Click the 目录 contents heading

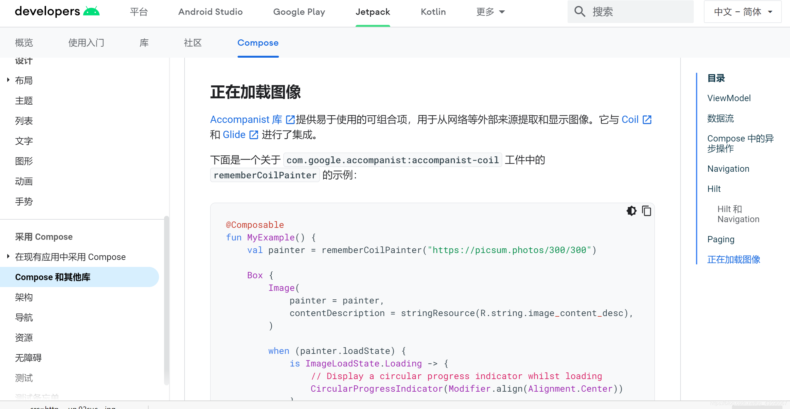[716, 78]
